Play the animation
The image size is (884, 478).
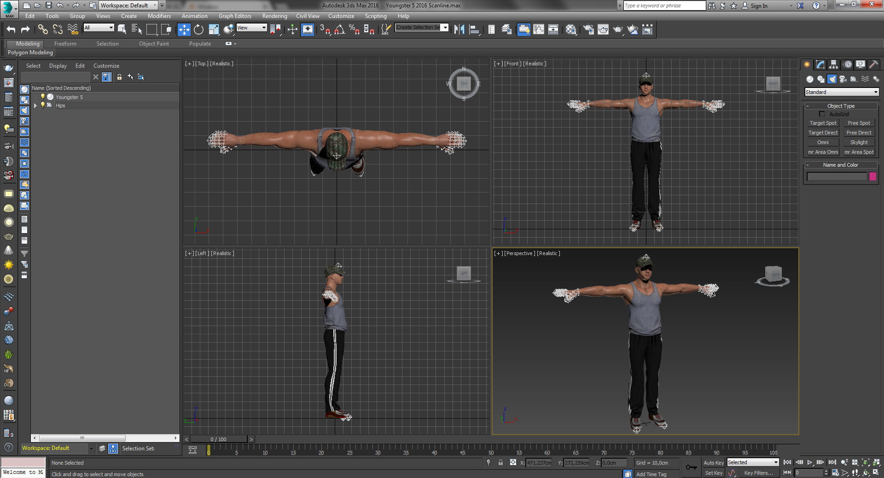click(810, 462)
